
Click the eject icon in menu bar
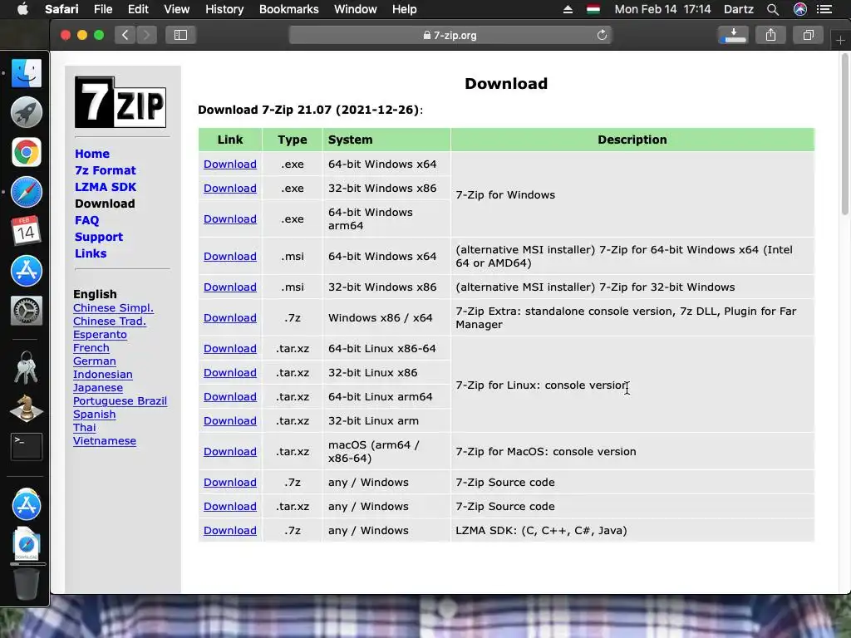coord(568,9)
